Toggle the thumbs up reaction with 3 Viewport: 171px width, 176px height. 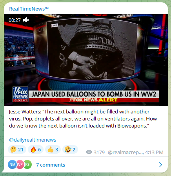click(x=53, y=149)
